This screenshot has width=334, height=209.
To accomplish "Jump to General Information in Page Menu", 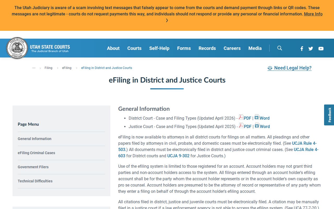I will [34, 139].
